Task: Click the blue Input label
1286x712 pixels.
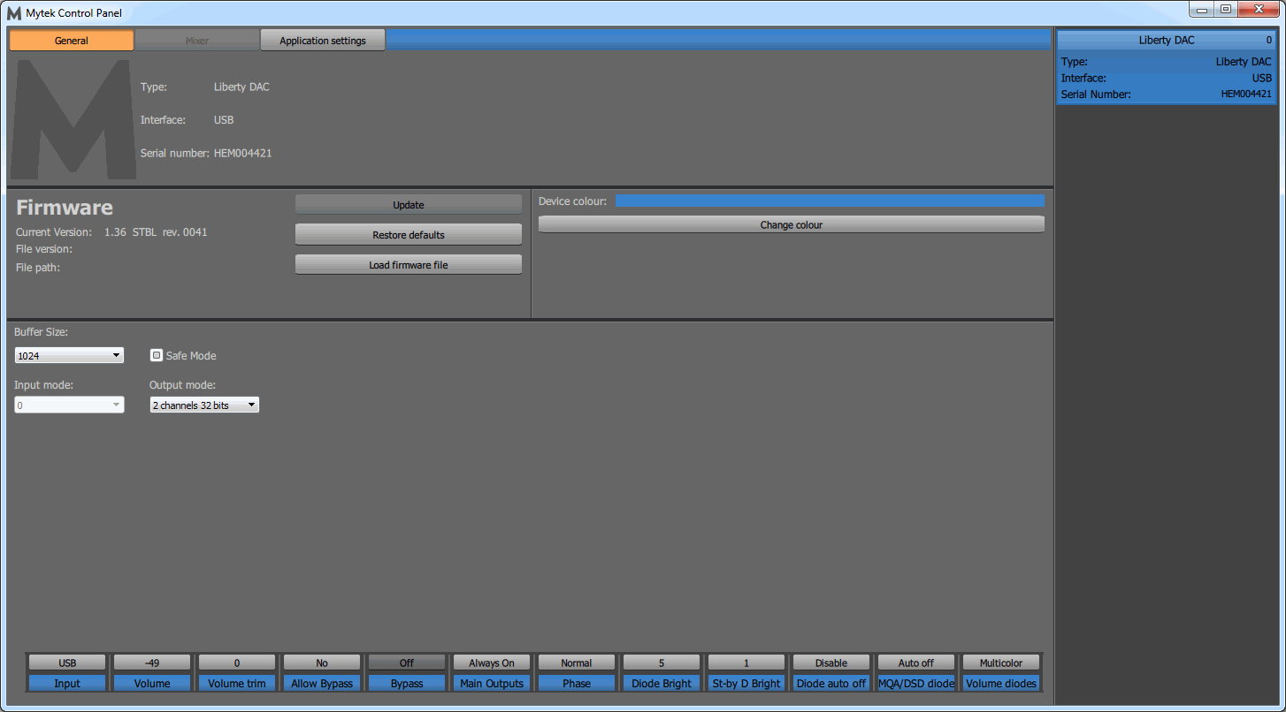Action: click(67, 683)
